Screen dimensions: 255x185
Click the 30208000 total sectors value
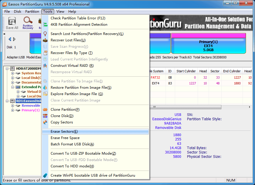(x=173, y=152)
